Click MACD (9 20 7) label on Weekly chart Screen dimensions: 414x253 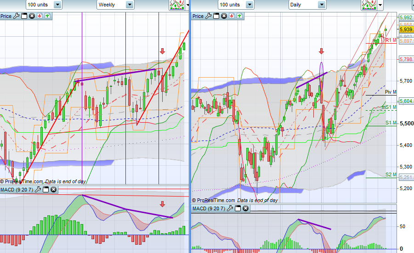click(17, 190)
